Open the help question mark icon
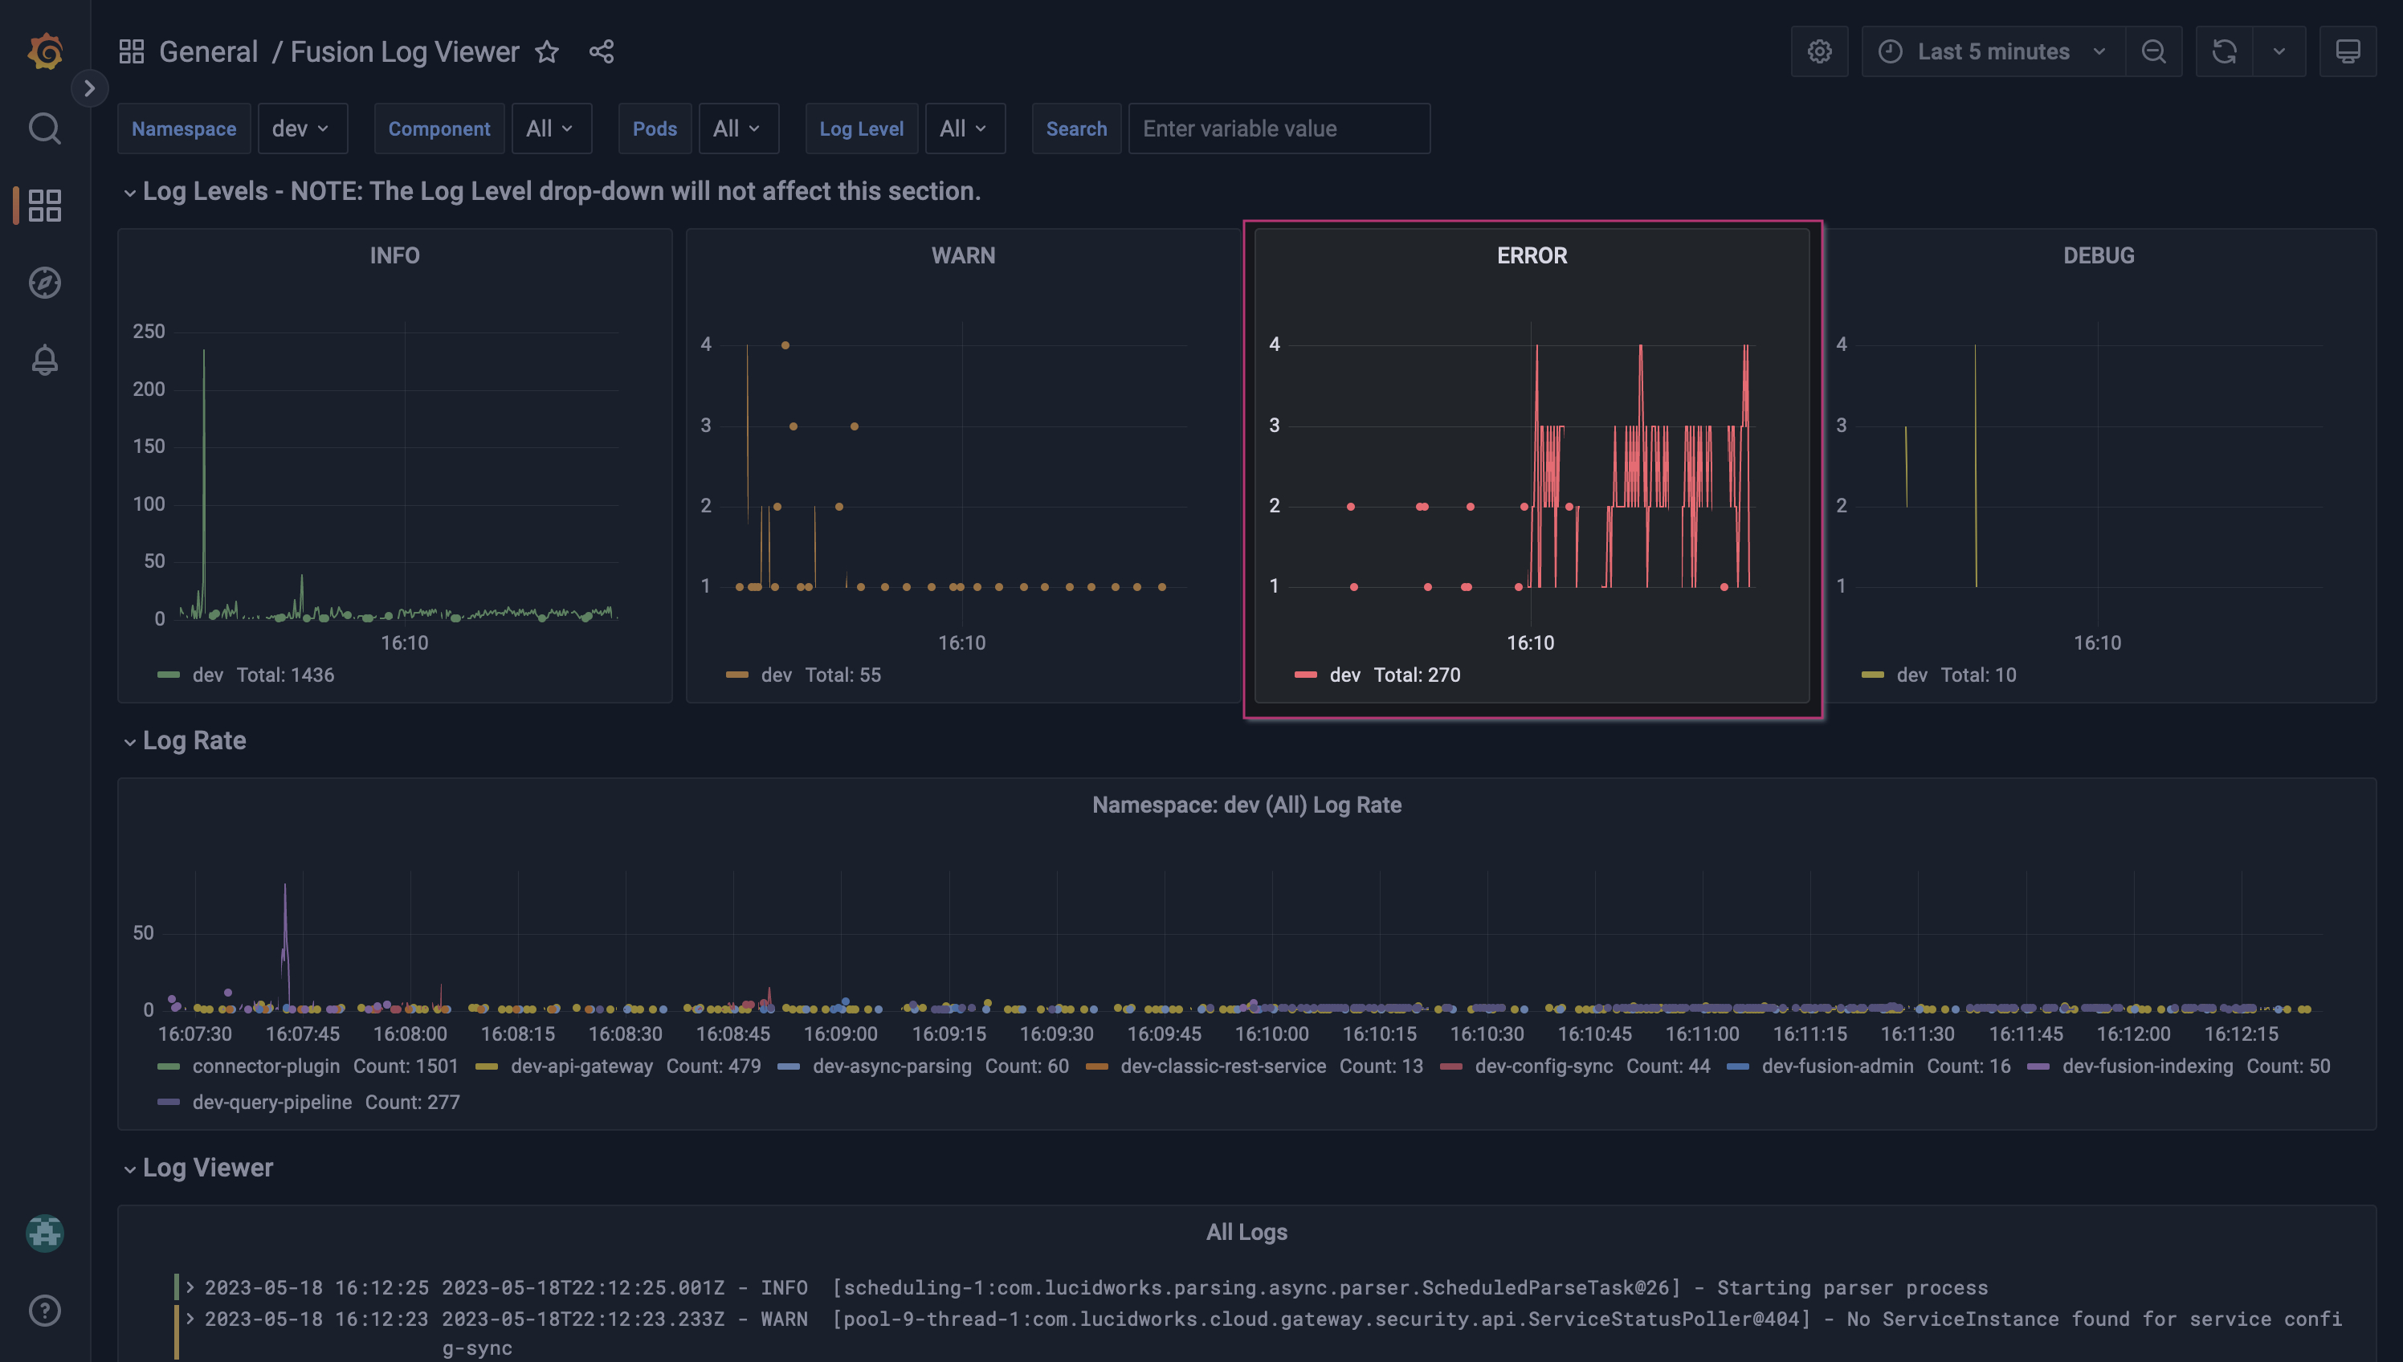 click(x=45, y=1311)
